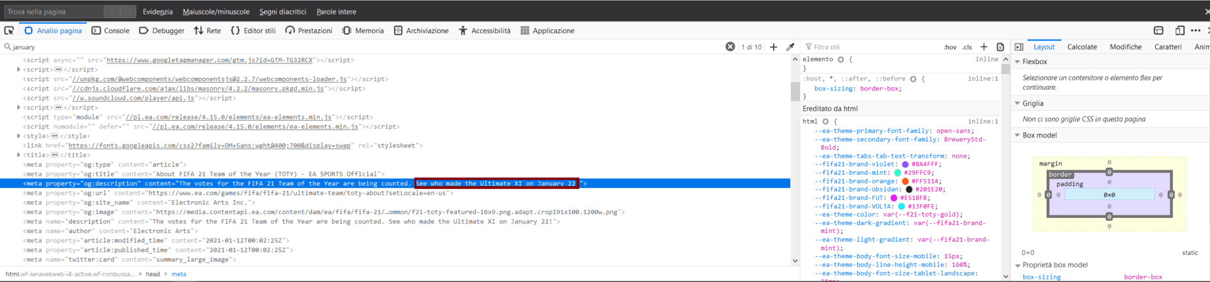The width and height of the screenshot is (1210, 282).
Task: Expand the style node
Action: click(x=19, y=136)
